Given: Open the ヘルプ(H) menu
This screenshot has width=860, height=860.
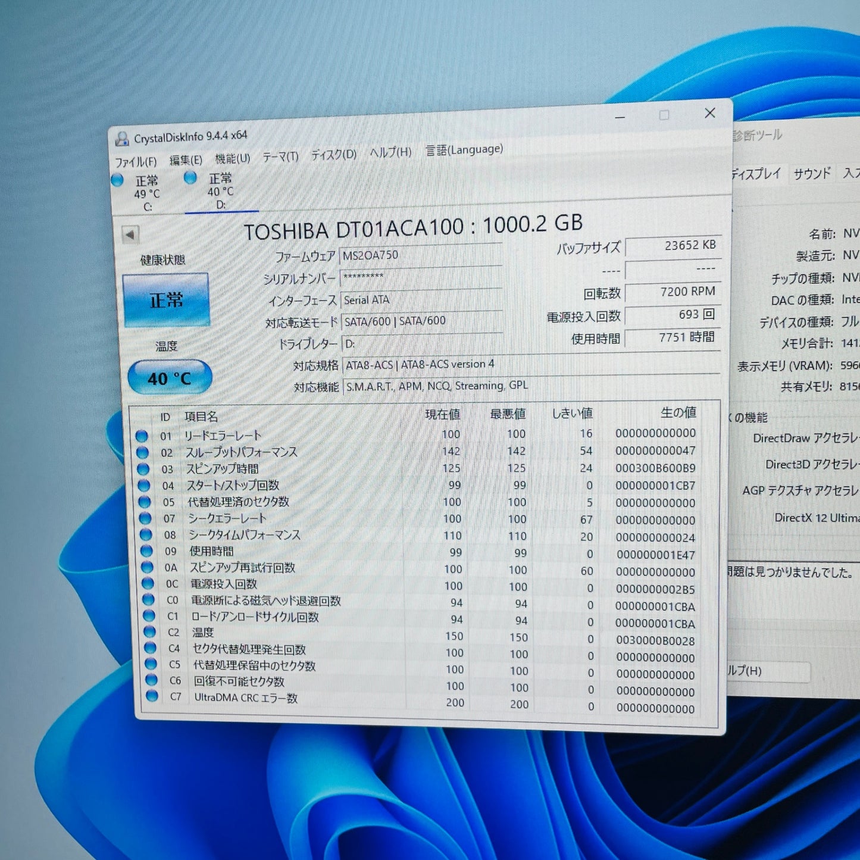Looking at the screenshot, I should click(x=390, y=152).
